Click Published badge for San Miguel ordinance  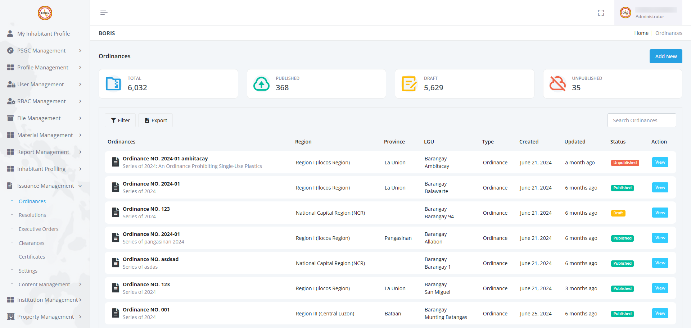[622, 289]
